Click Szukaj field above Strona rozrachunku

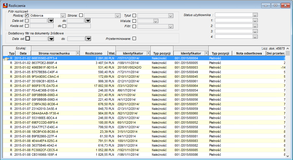pyautogui.click(x=55, y=48)
